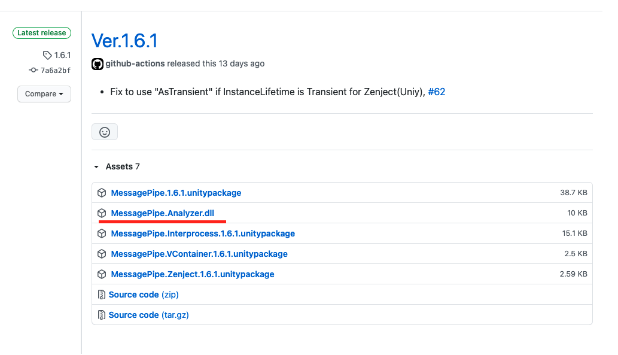Click the commit icon beside 7a6a2bf

(34, 70)
